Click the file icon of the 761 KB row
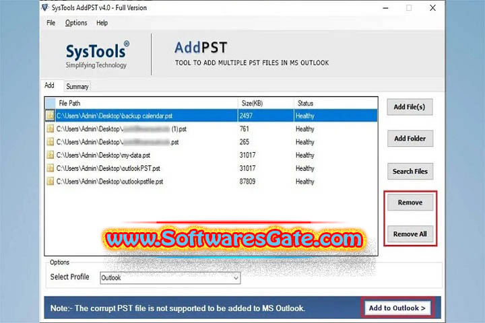Image resolution: width=485 pixels, height=323 pixels. tap(50, 129)
